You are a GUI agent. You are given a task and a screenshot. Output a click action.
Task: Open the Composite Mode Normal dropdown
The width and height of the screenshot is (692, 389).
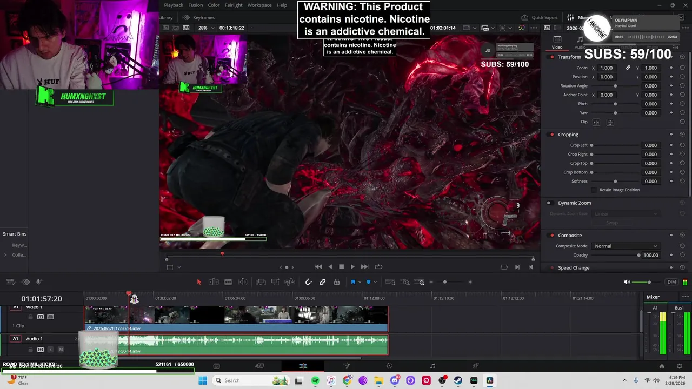click(x=626, y=246)
